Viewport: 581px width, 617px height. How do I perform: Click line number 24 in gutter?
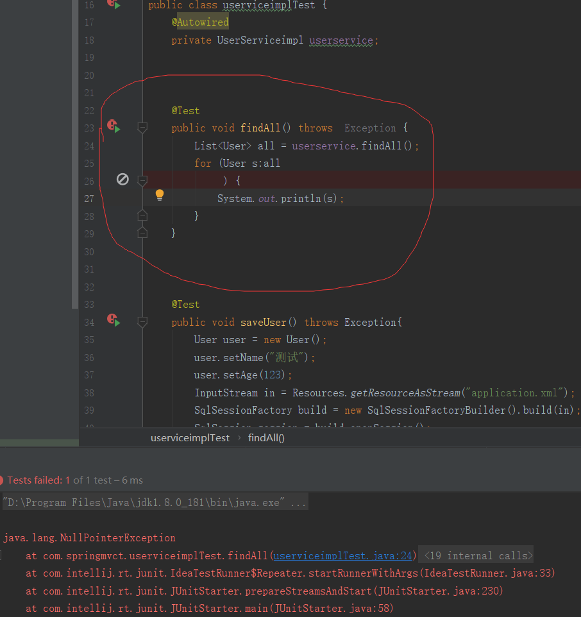tap(89, 146)
